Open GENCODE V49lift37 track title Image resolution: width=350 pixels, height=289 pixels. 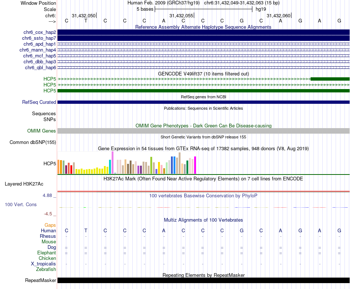pyautogui.click(x=204, y=74)
